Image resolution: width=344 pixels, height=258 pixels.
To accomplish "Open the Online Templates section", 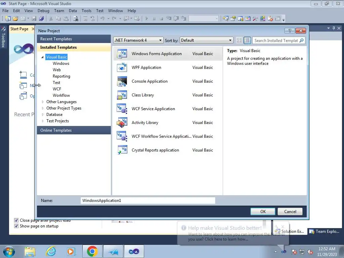I will [74, 130].
